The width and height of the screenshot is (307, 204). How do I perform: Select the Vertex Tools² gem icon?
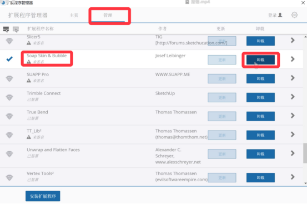click(9, 177)
